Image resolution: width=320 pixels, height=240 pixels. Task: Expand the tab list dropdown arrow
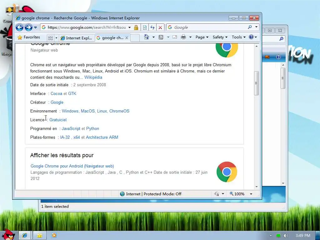tap(56, 38)
